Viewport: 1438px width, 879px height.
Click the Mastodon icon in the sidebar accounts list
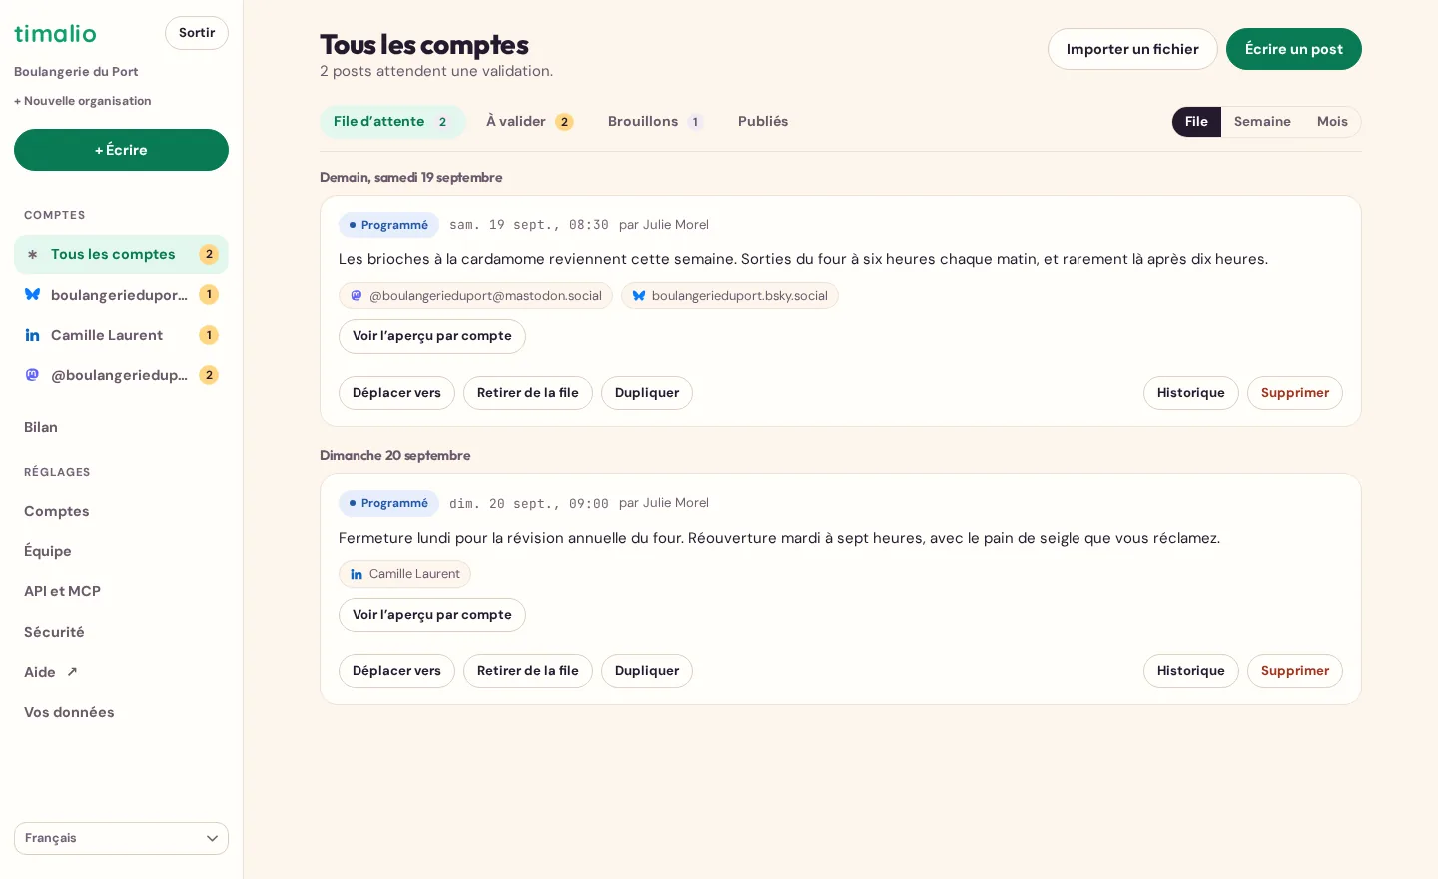32,375
